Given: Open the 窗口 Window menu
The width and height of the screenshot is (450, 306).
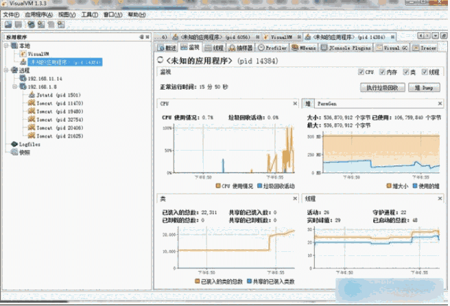Looking at the screenshot, I should (x=113, y=14).
